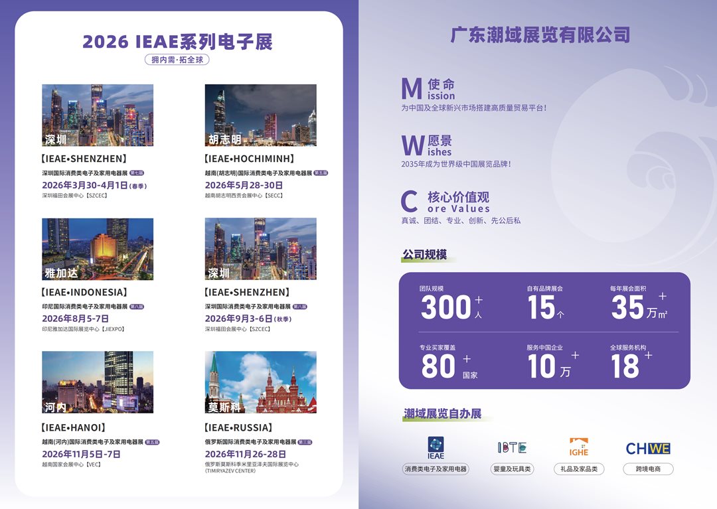Open the Shenzhen autumn show skyline photo
This screenshot has height=509, width=717.
261,249
